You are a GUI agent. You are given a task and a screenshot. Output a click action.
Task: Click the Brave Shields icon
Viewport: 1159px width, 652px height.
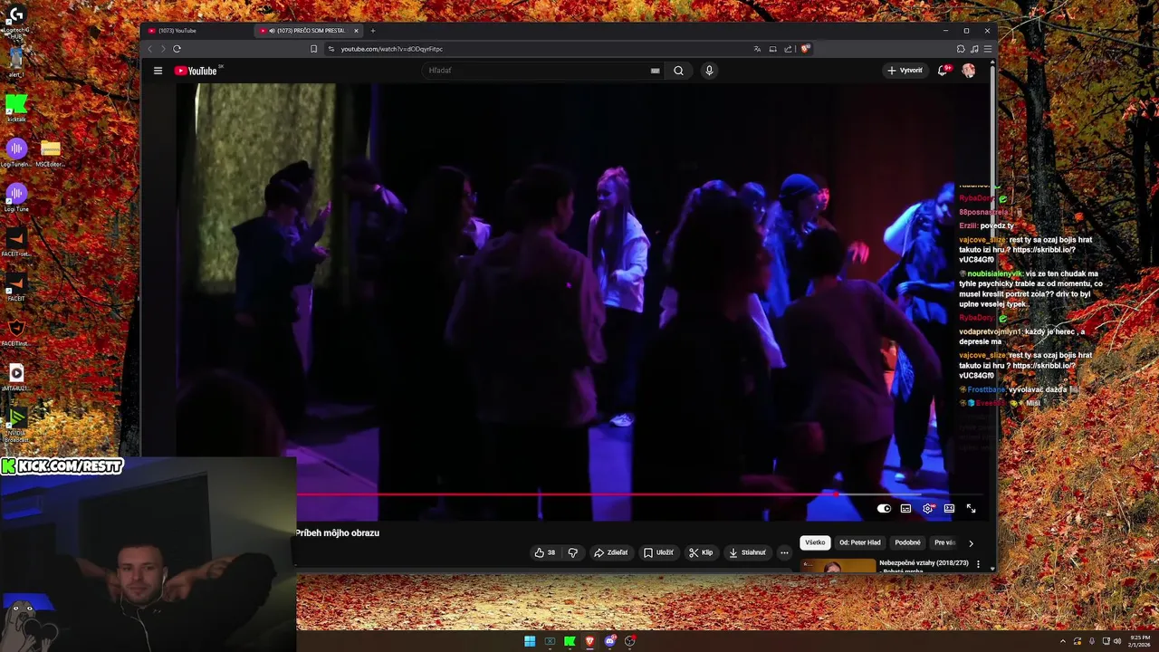pyautogui.click(x=805, y=49)
